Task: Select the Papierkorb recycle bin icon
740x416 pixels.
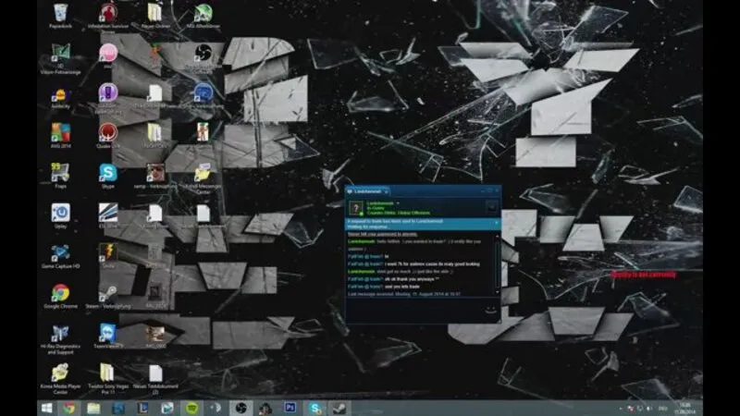Action: click(x=60, y=16)
